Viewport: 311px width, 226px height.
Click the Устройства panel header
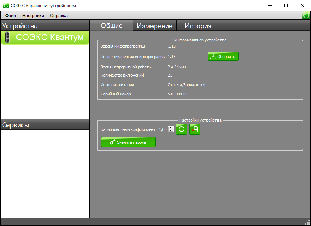tap(45, 26)
